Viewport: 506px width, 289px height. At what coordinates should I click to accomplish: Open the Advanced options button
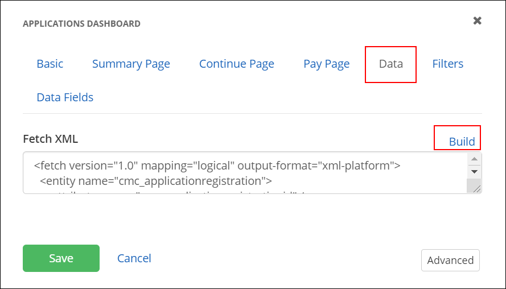[450, 260]
